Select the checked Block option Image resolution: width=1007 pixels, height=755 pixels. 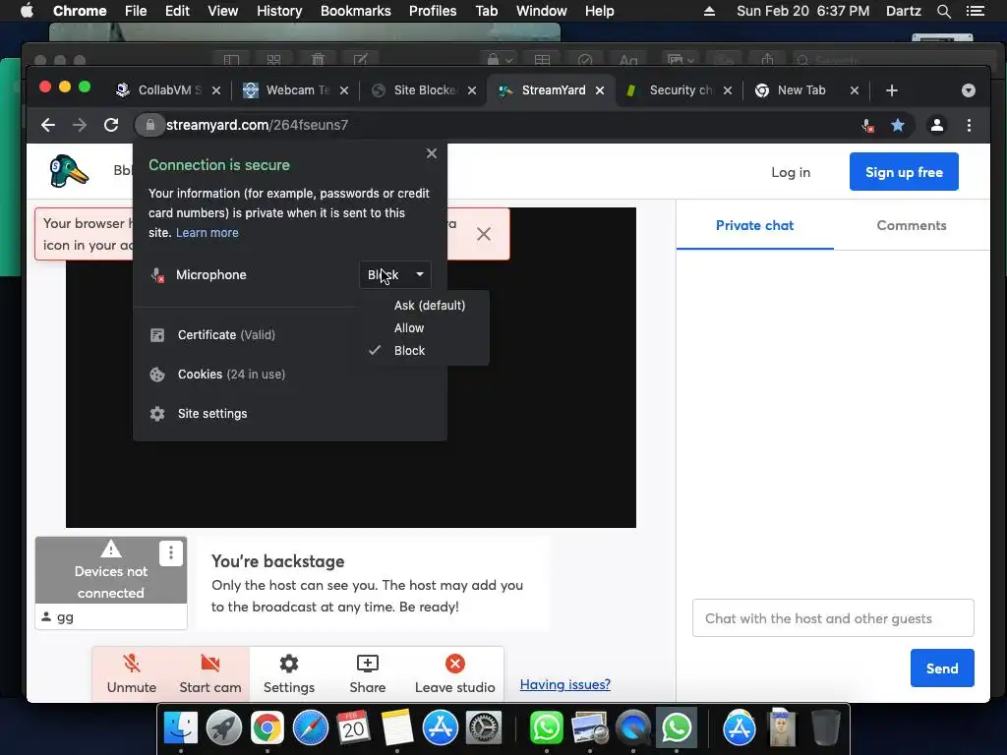click(409, 351)
